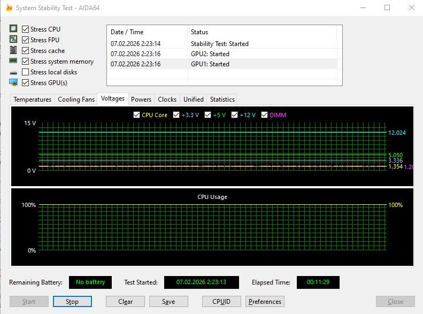This screenshot has width=423, height=314.
Task: Click the Elapsed Time 00:11:29 field
Action: [x=318, y=282]
